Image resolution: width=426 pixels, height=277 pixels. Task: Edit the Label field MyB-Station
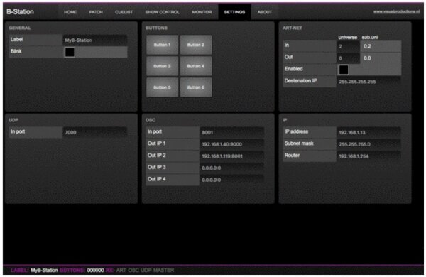(x=95, y=40)
